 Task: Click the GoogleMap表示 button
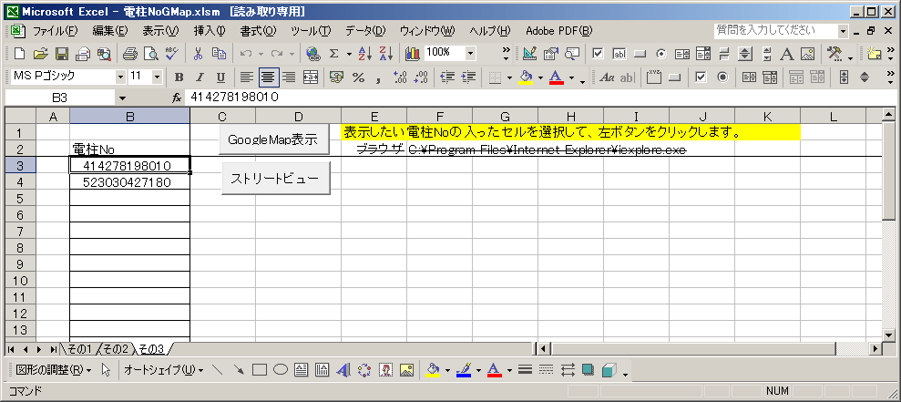(274, 139)
